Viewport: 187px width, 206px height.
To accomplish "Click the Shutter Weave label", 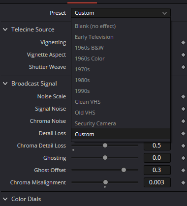I will tap(48, 67).
